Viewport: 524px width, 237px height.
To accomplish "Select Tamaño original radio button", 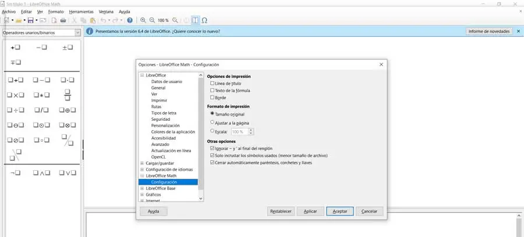I will (212, 114).
